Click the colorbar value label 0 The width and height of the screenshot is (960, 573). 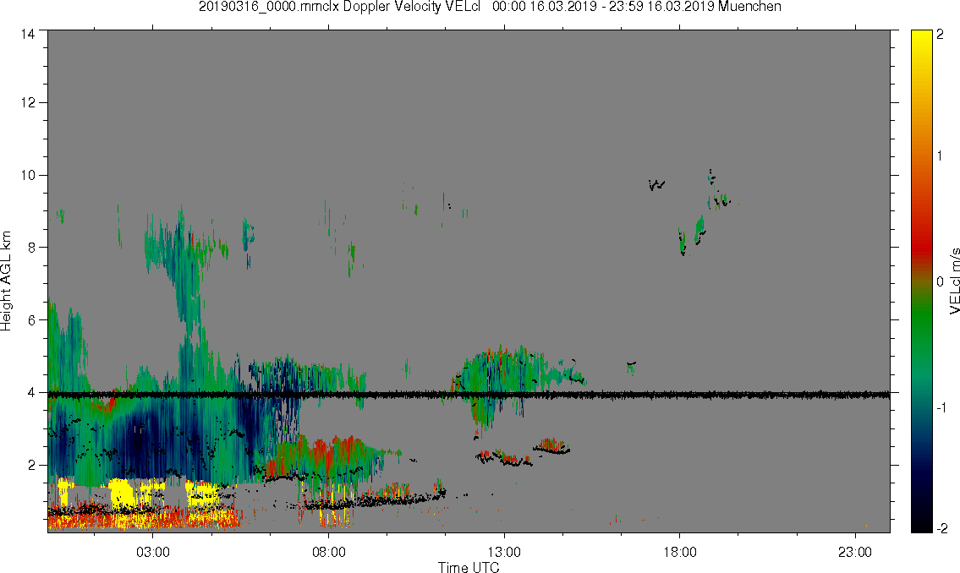point(941,282)
